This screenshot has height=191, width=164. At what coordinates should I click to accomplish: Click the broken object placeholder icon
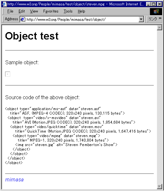click(8, 74)
